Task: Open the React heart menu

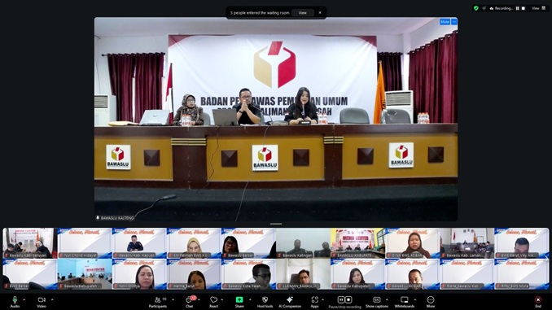Action: [x=213, y=302]
